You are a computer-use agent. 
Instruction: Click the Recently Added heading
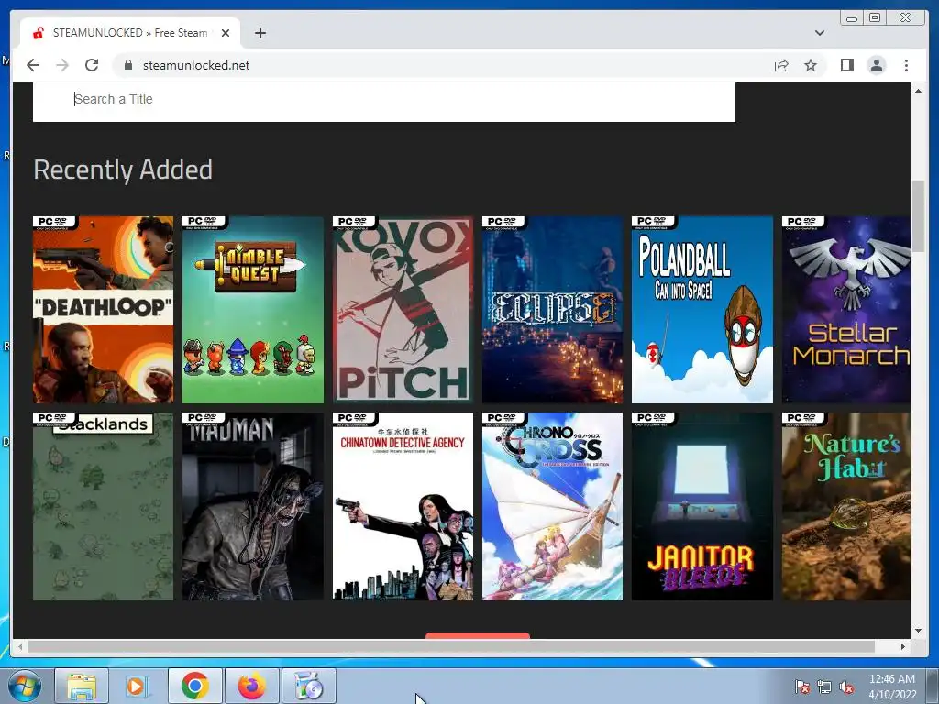click(123, 170)
